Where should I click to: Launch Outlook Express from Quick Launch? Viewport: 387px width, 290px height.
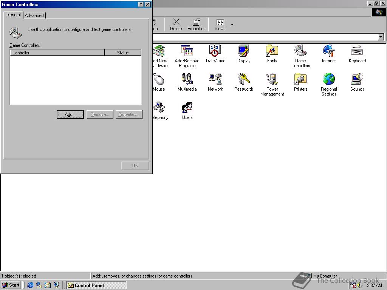point(39,285)
